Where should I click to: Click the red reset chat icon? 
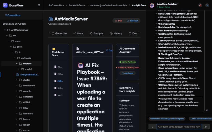200,5
